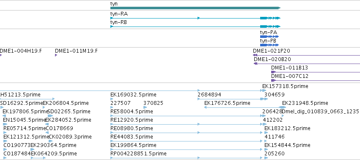Click the Dmel_dig_010839_0663_1235 label

[320, 112]
